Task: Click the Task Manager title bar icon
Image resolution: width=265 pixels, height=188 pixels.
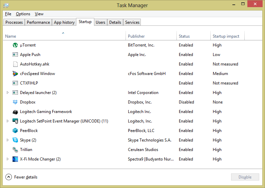Action: 6,5
